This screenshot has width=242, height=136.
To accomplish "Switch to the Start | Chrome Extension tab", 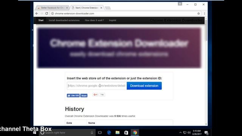I will 87,8.
